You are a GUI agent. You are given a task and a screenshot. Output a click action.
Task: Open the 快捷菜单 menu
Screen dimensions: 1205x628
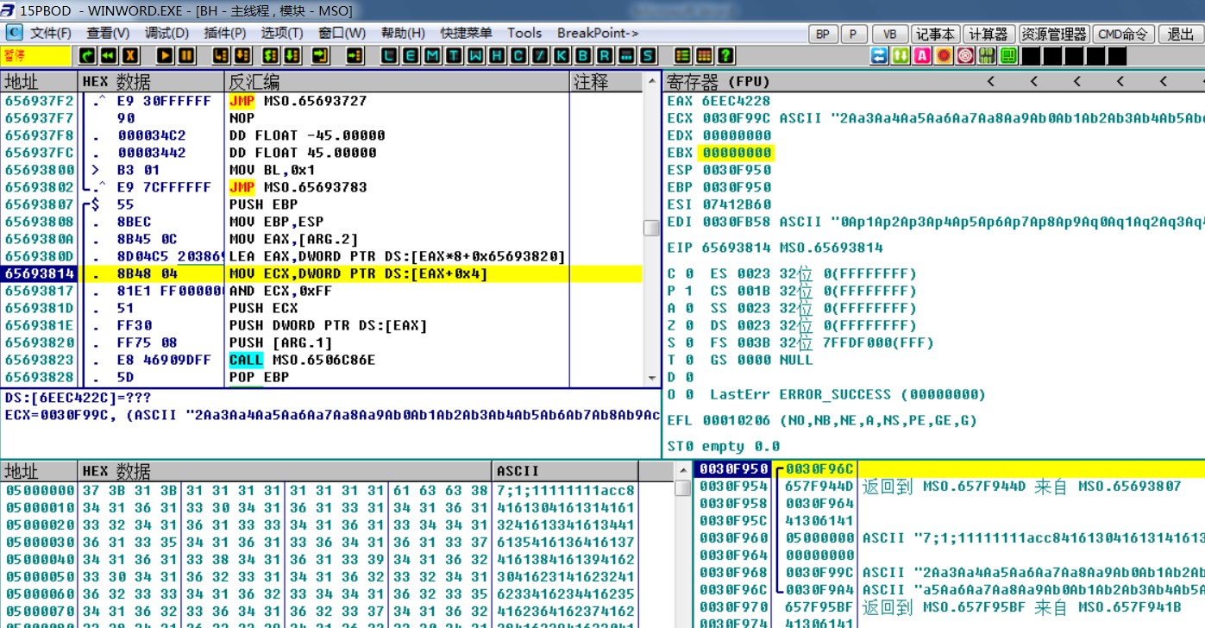point(466,33)
